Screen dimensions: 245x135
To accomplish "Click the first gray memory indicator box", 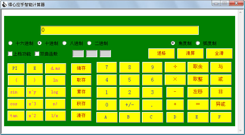I will [x=78, y=53].
